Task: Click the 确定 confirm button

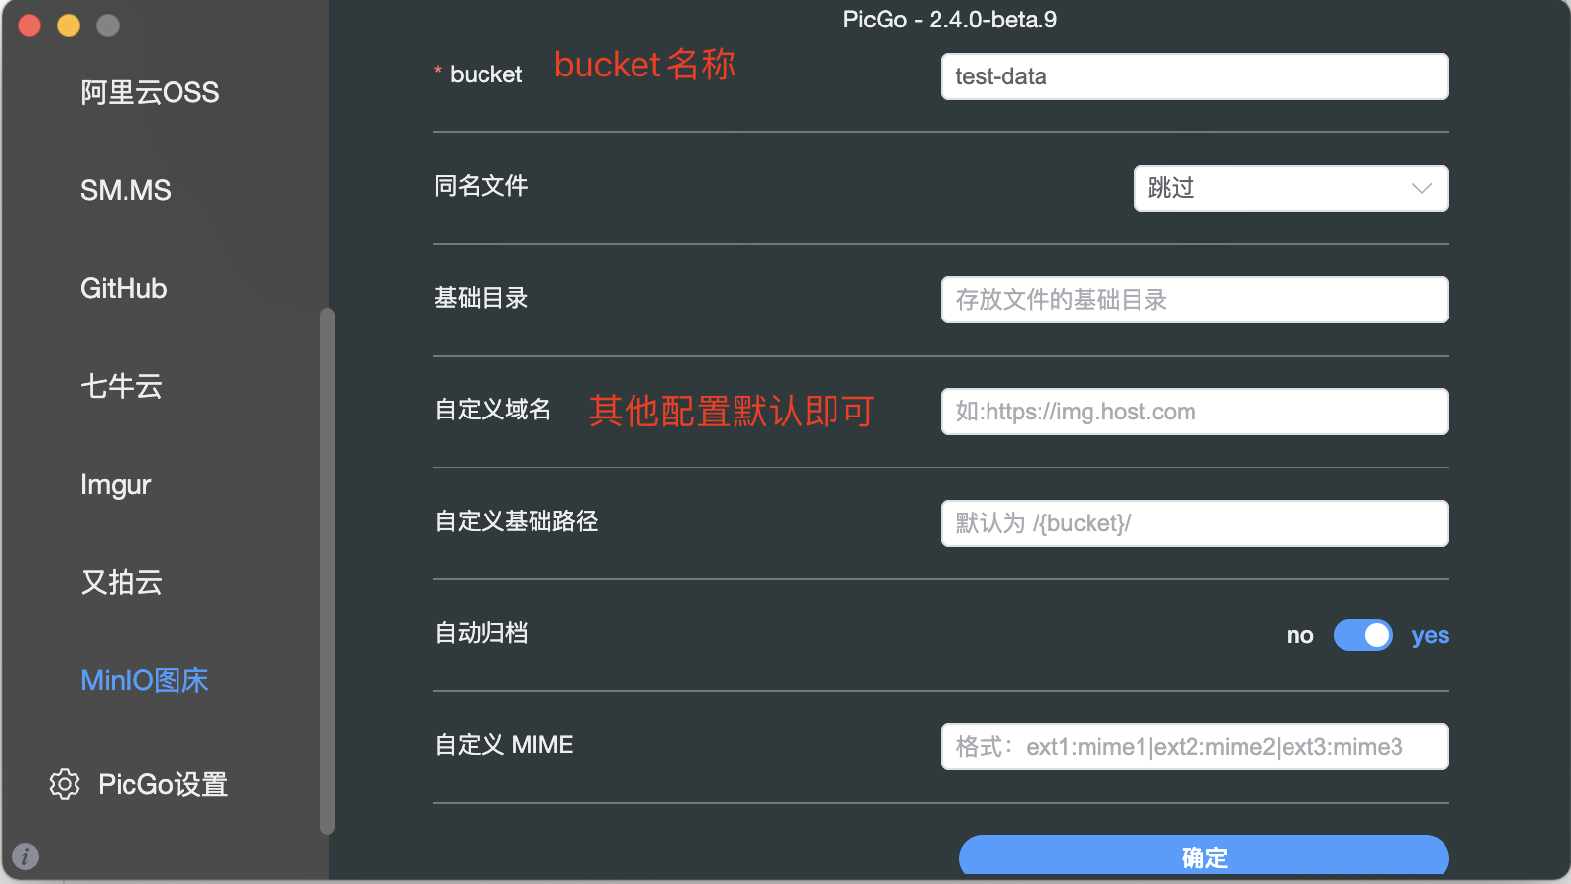Action: pos(1204,858)
